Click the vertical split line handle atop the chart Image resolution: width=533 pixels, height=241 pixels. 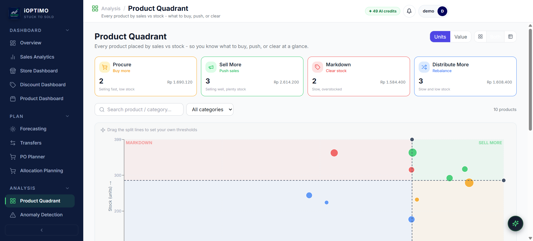tap(412, 139)
